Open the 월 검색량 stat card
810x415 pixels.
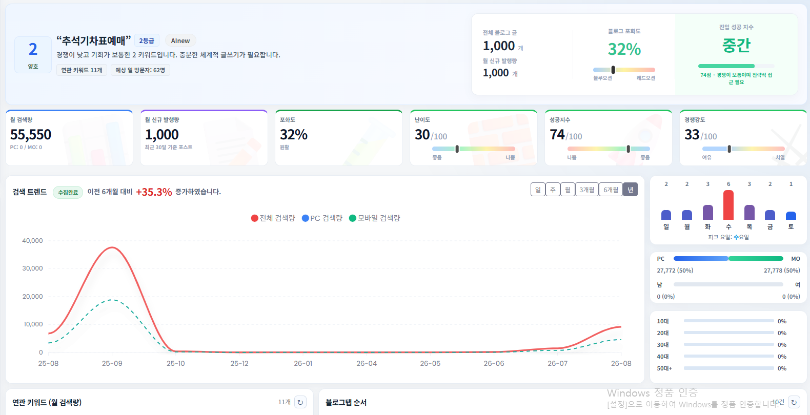[x=69, y=138]
